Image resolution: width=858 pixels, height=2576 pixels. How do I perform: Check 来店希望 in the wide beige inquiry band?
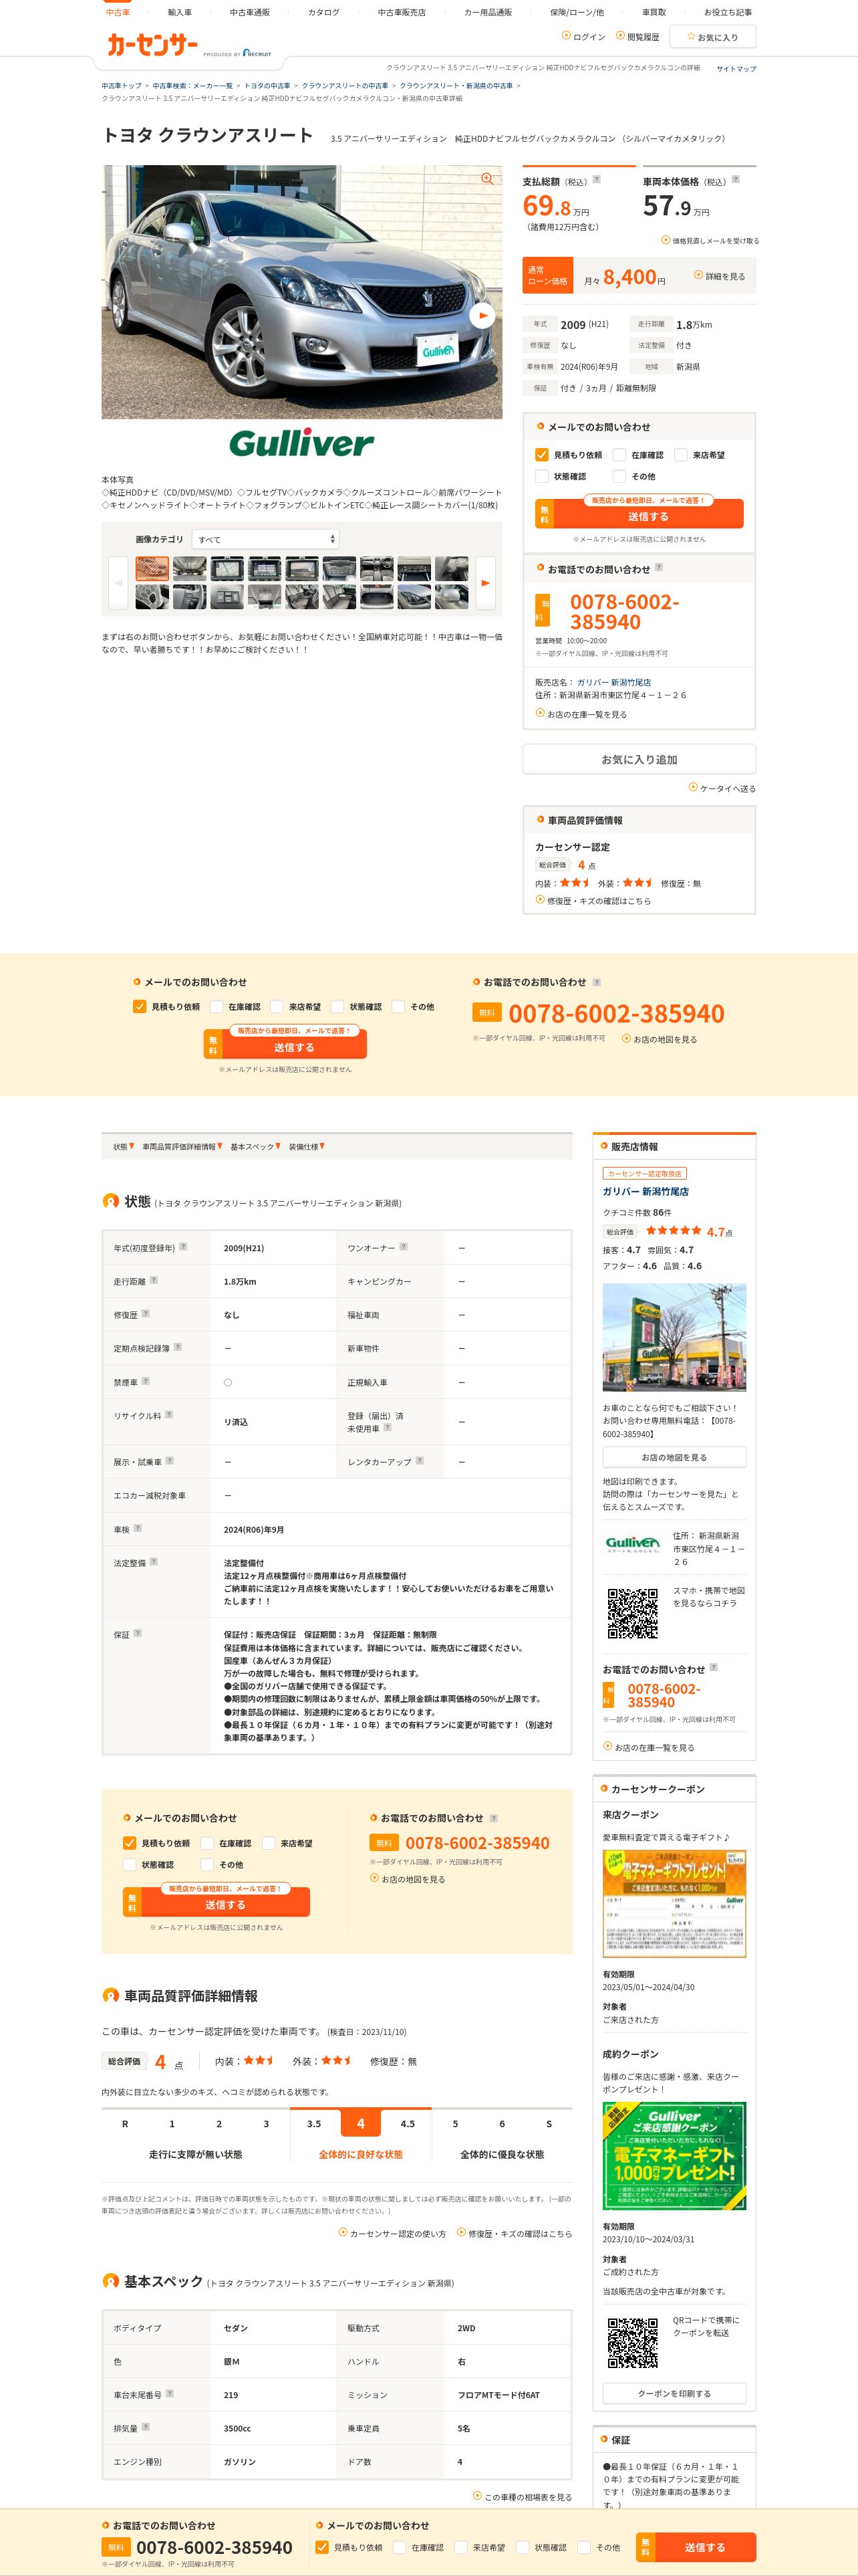click(x=277, y=1006)
